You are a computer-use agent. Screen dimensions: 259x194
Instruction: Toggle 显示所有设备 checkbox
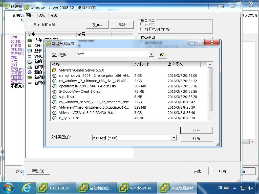tap(29, 24)
